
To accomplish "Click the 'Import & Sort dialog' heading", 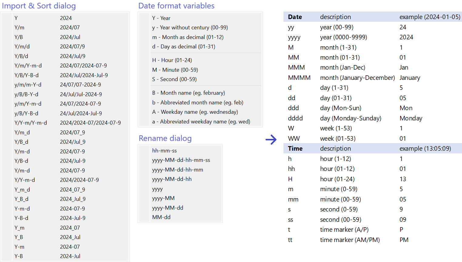I will 39,6.
